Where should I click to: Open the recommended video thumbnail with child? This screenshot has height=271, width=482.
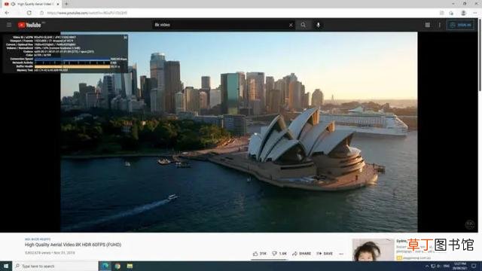373,249
